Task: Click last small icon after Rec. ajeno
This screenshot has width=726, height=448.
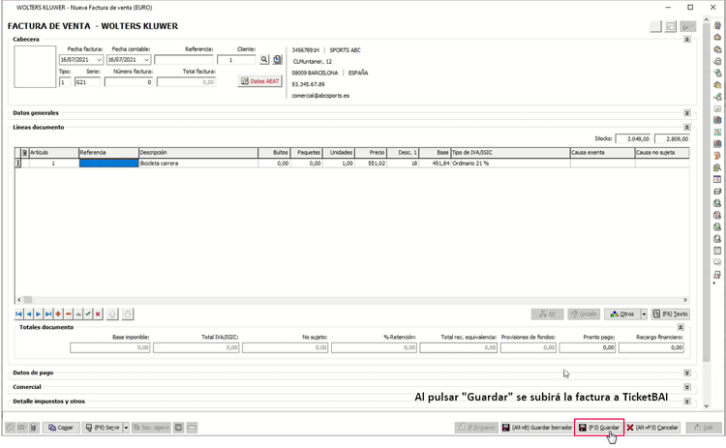Action: point(192,428)
